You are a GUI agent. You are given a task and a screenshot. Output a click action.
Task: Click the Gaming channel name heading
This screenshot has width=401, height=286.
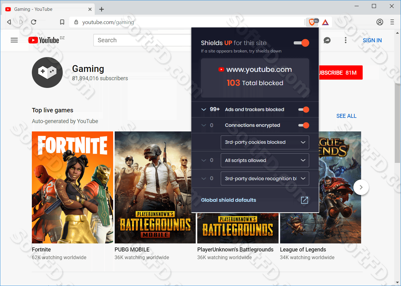88,68
